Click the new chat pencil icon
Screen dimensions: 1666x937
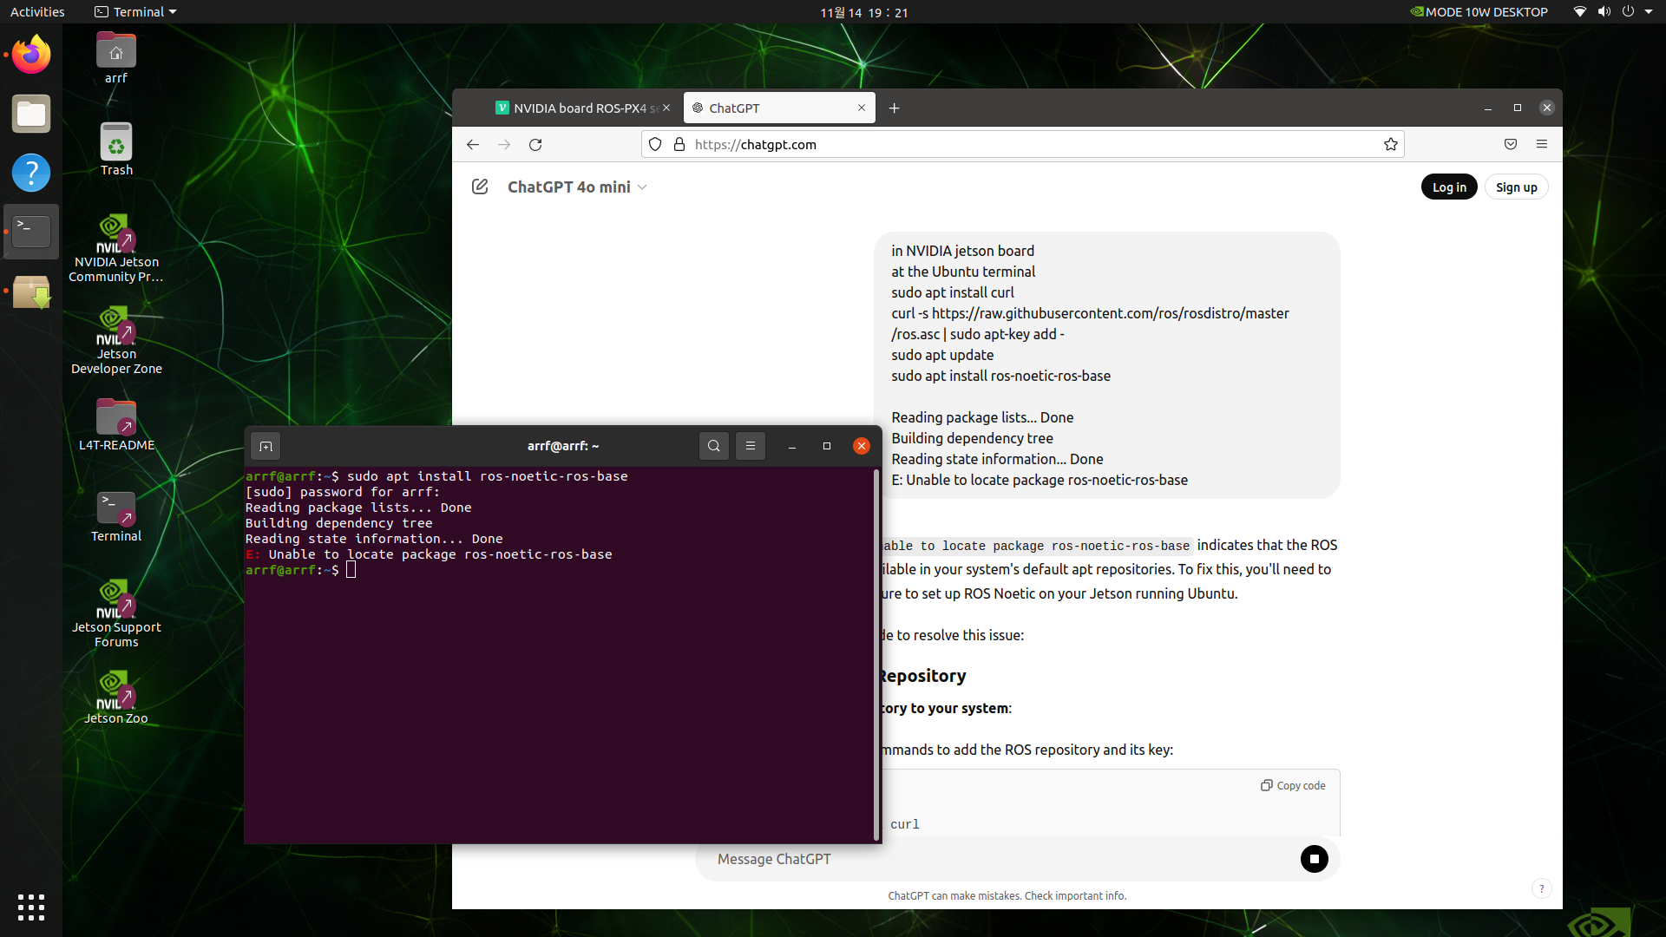(x=480, y=187)
